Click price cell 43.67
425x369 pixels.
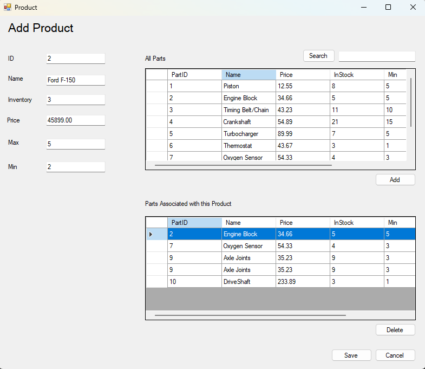click(303, 146)
